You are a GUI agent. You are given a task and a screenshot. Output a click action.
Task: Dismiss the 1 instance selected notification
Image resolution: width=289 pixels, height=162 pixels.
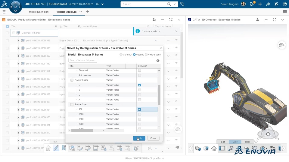pos(176,31)
